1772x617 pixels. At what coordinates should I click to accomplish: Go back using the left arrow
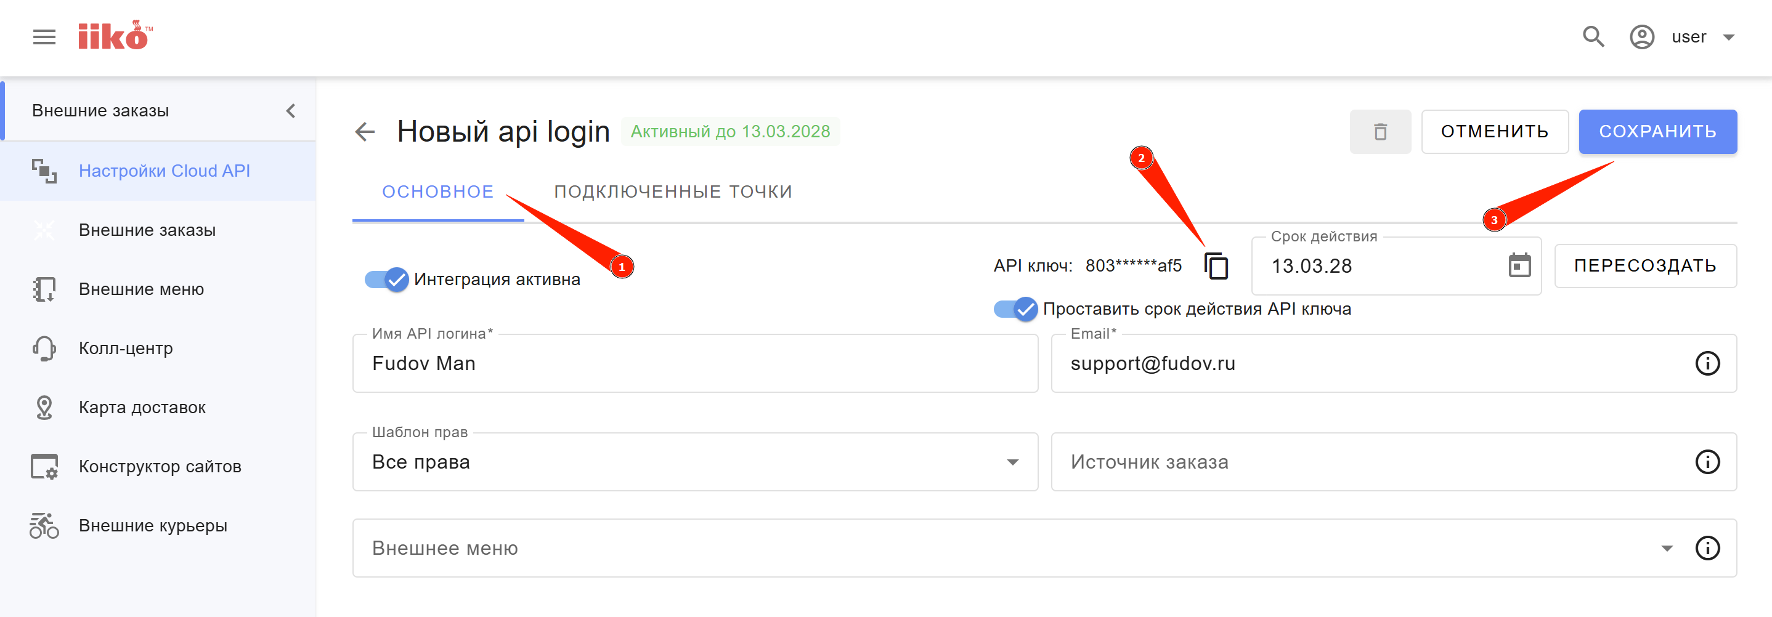(365, 132)
